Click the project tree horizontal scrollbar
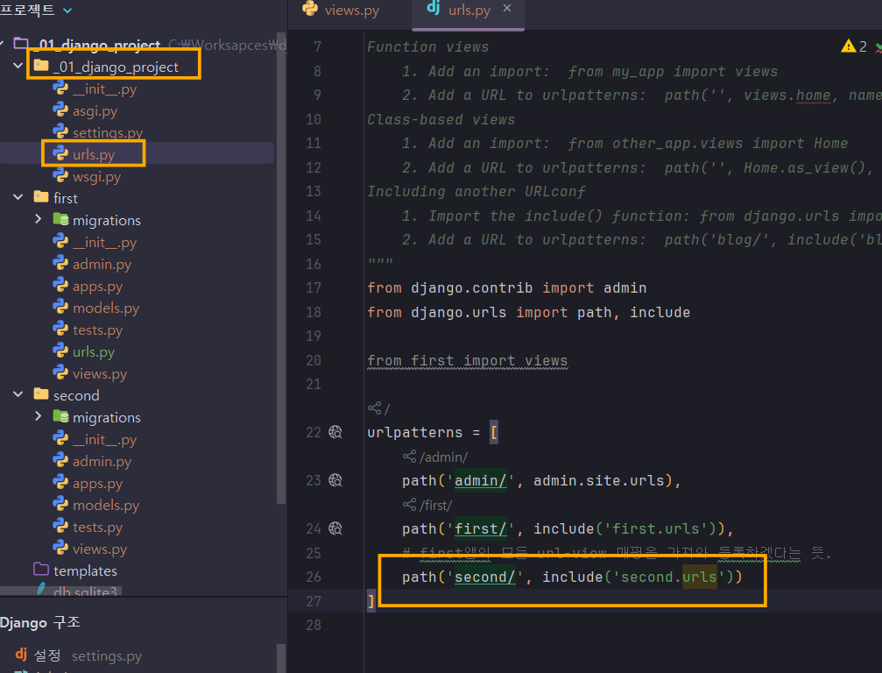The height and width of the screenshot is (673, 882). [60, 591]
